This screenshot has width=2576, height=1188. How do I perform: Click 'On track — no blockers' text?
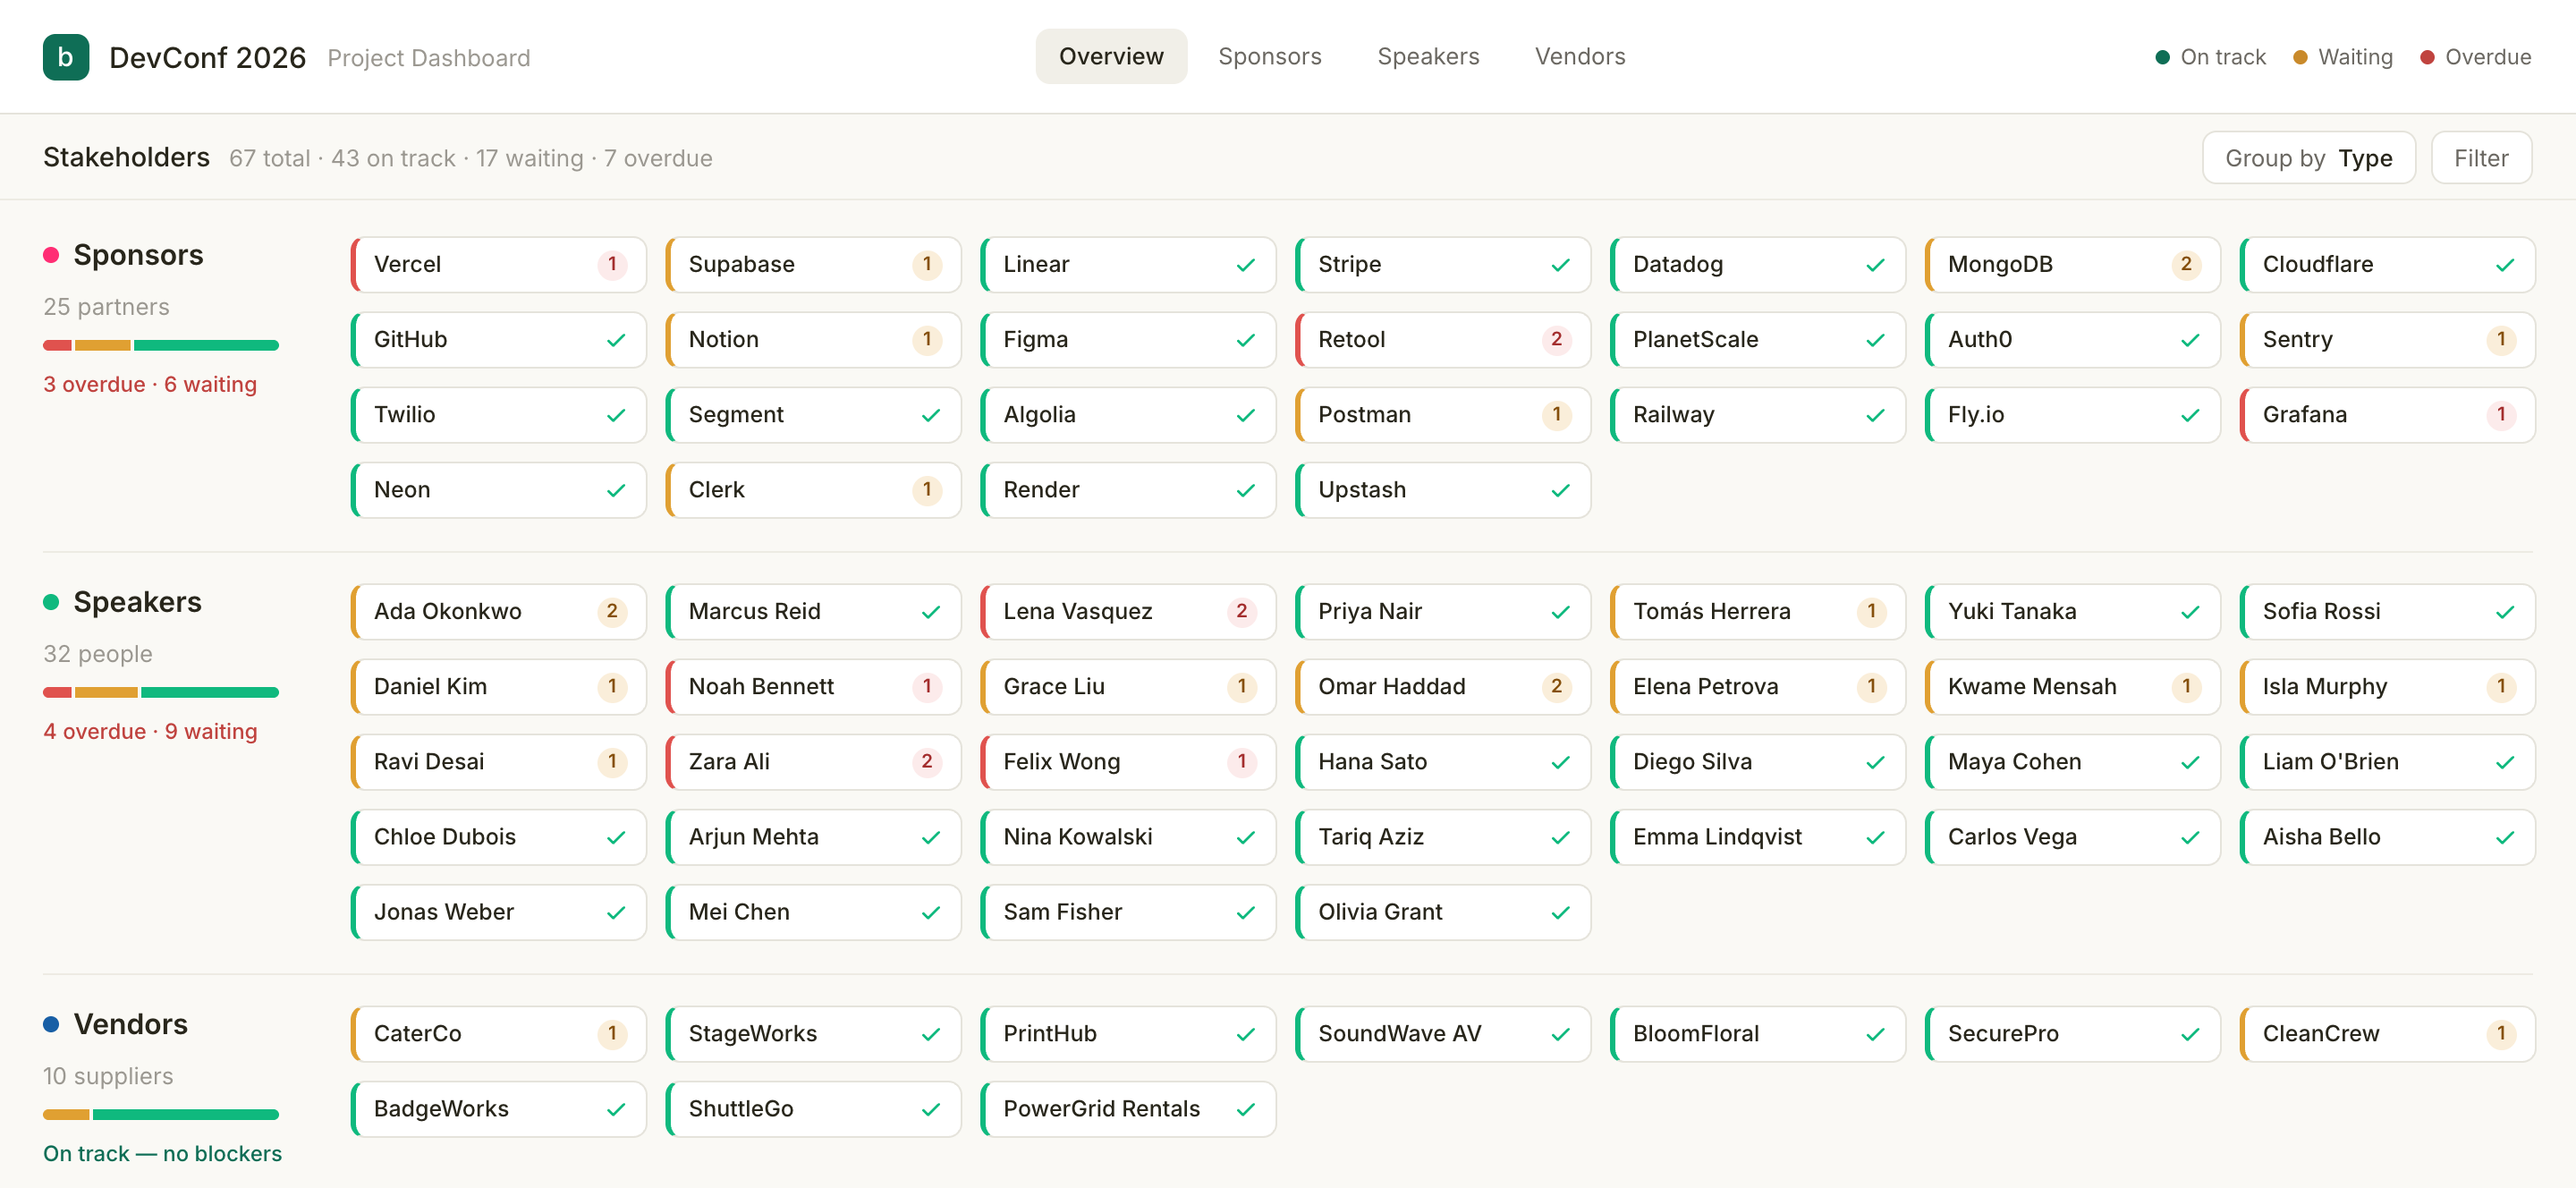(162, 1153)
